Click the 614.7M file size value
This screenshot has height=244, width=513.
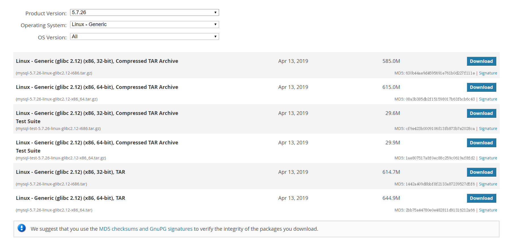click(x=391, y=172)
